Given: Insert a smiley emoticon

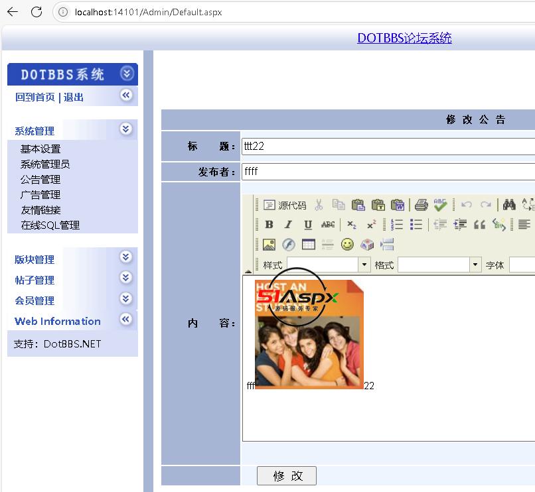Looking at the screenshot, I should click(x=347, y=245).
